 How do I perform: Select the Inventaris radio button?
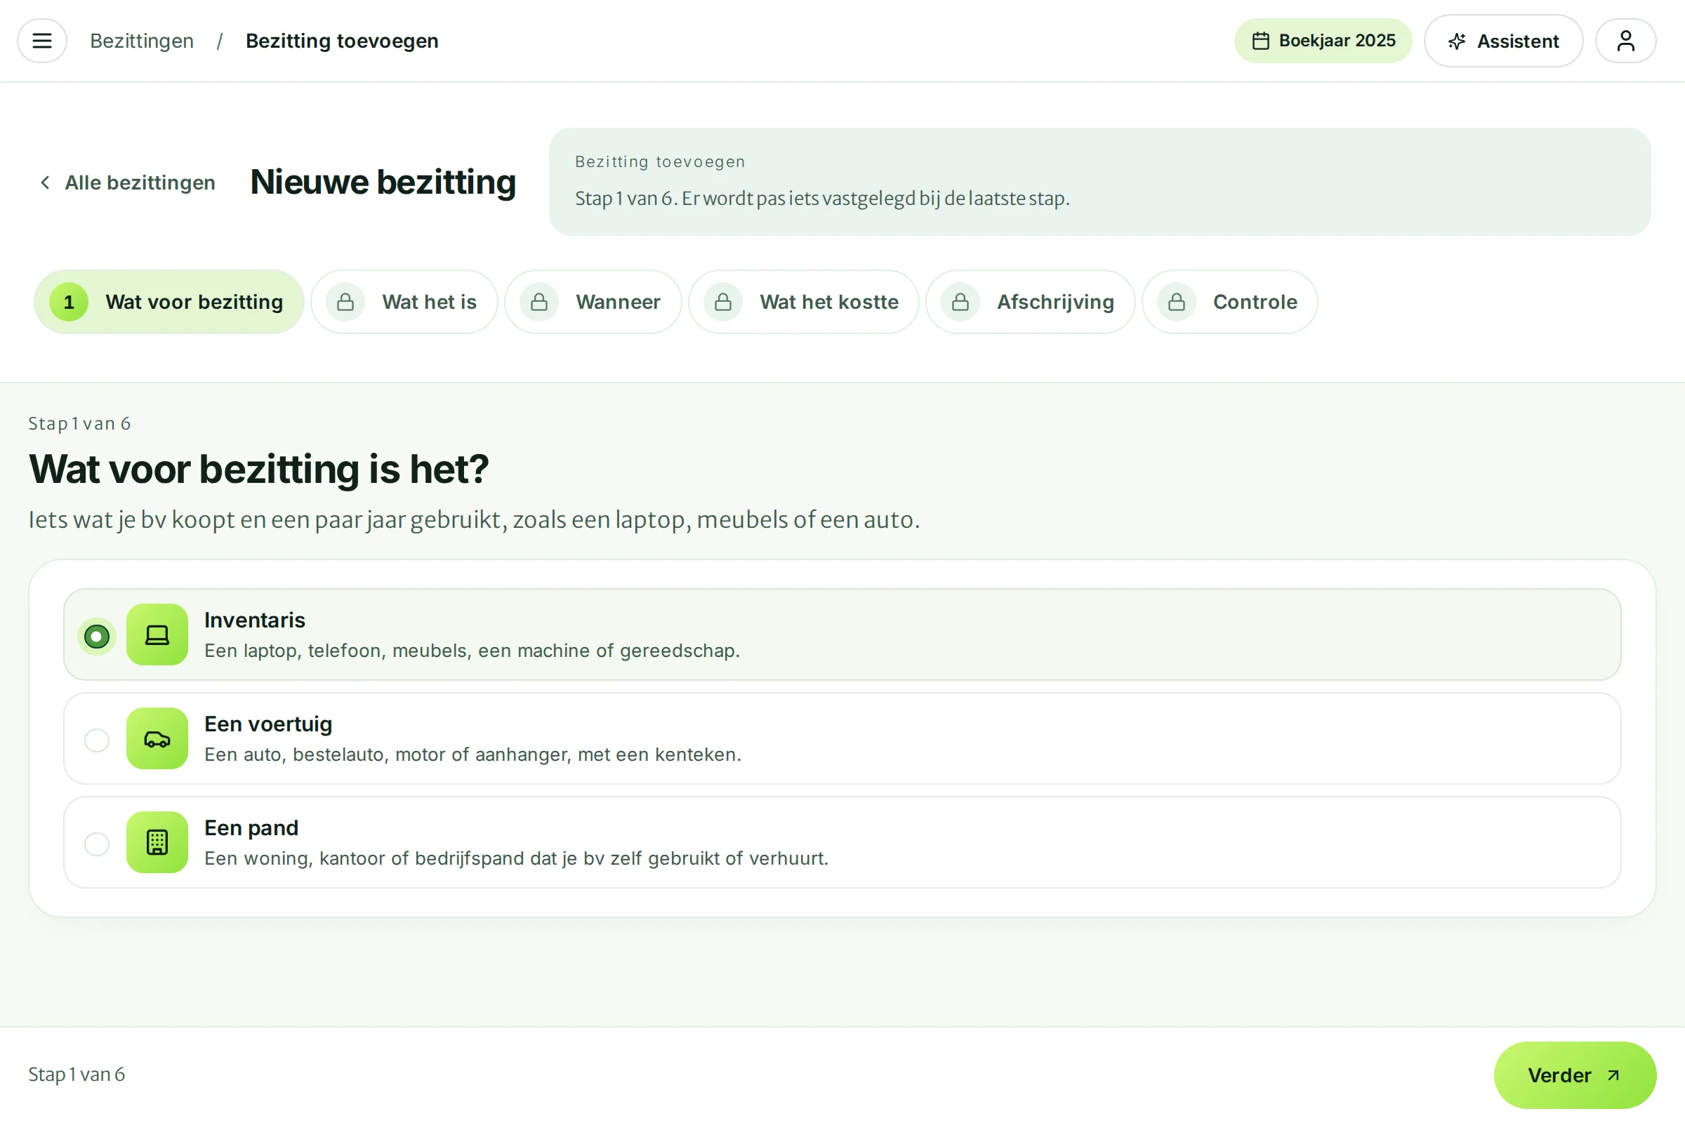coord(97,636)
